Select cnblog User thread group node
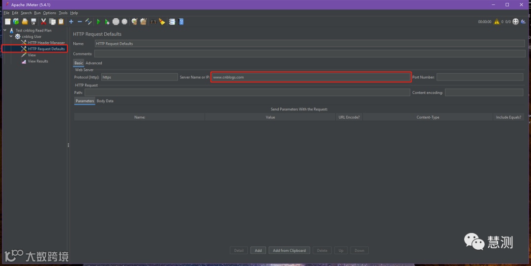531x266 pixels. click(x=31, y=36)
